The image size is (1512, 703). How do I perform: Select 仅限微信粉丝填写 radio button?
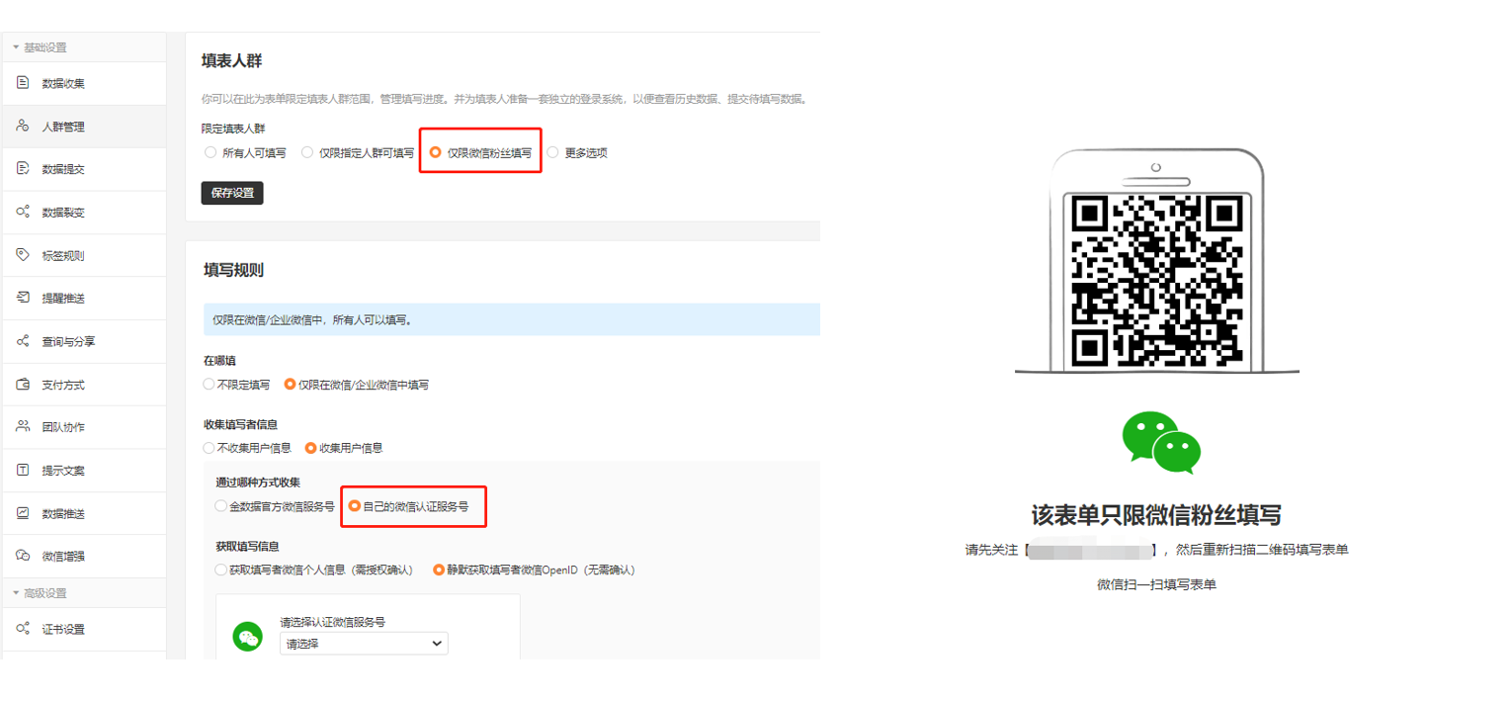point(435,153)
